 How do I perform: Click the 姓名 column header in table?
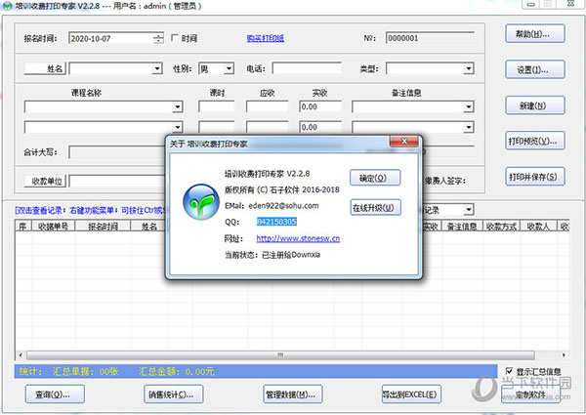point(148,226)
